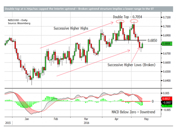Select the Double Top - 0.7054 label
This screenshot has height=133, width=176.
[127, 17]
